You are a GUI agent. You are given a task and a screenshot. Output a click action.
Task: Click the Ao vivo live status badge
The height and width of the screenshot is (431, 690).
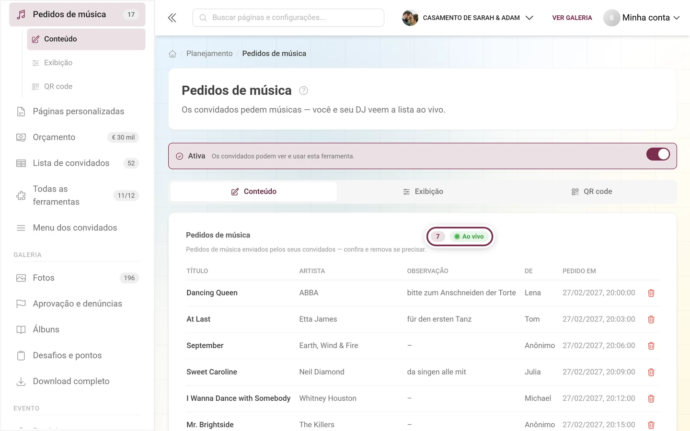tap(469, 237)
